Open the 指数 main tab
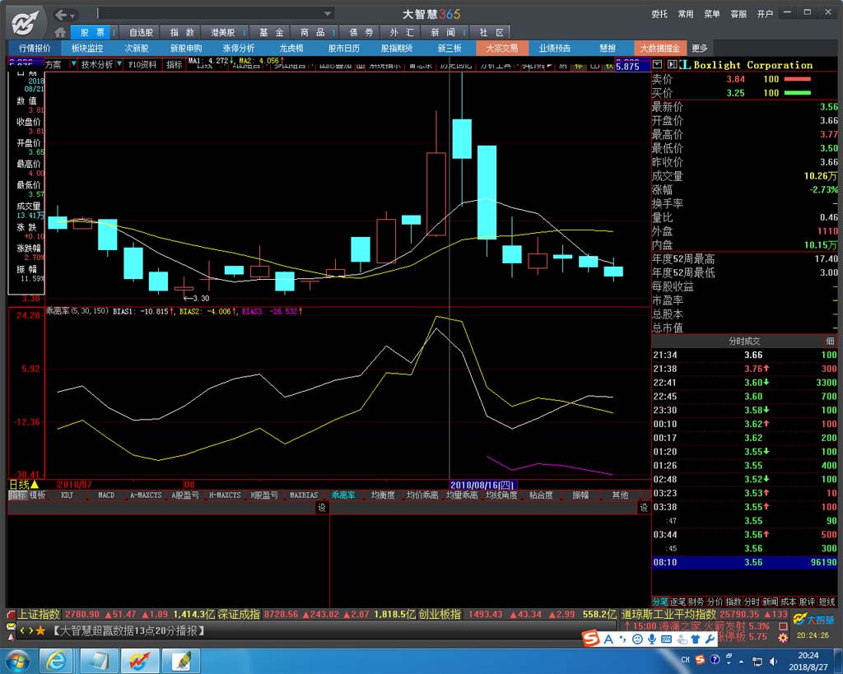 (x=182, y=33)
